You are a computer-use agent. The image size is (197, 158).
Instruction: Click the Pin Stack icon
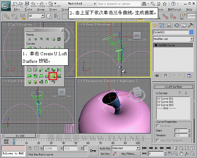point(156,76)
